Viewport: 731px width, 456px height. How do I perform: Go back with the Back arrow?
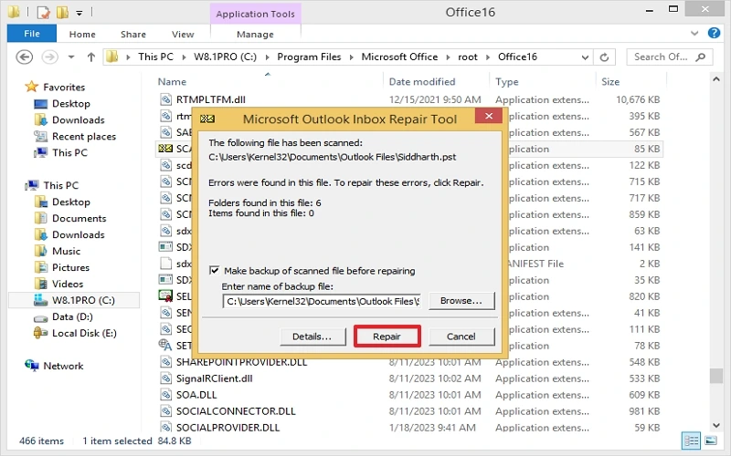25,57
